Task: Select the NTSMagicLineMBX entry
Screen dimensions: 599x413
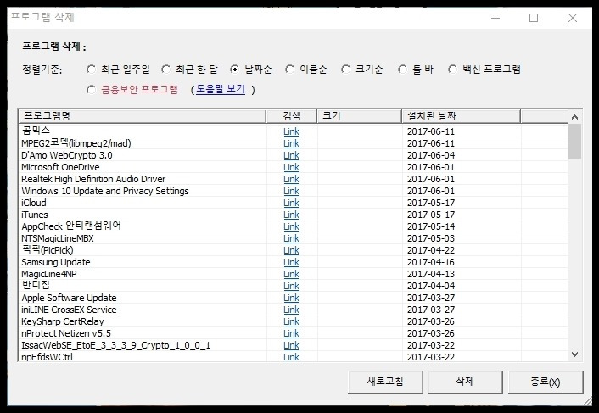Action: tap(58, 238)
